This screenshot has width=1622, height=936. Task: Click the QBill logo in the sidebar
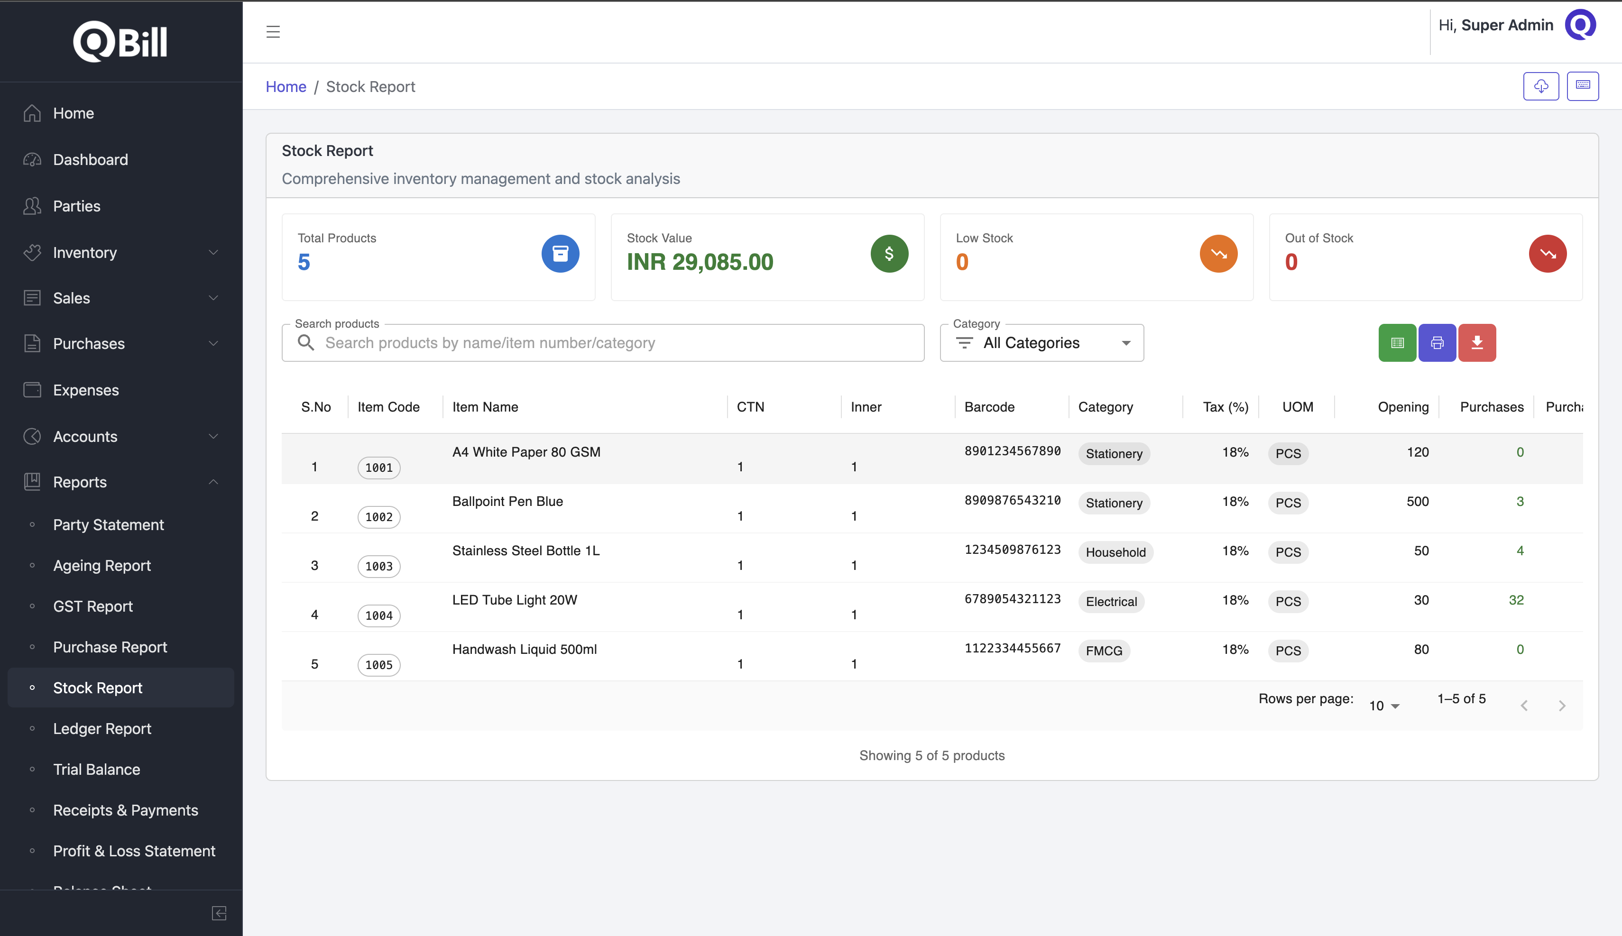click(120, 41)
